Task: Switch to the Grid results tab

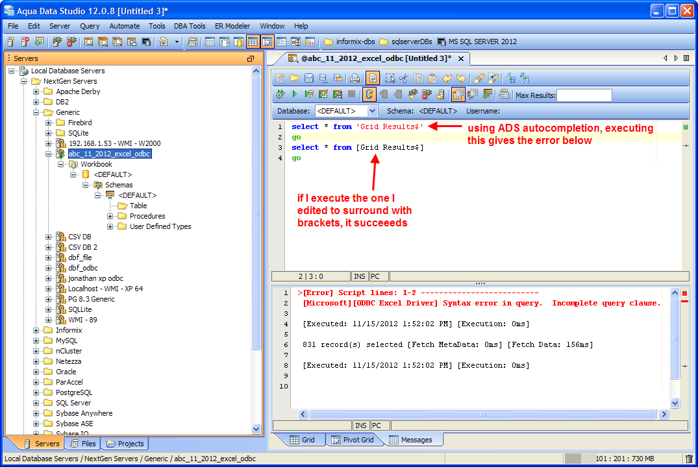Action: point(303,439)
